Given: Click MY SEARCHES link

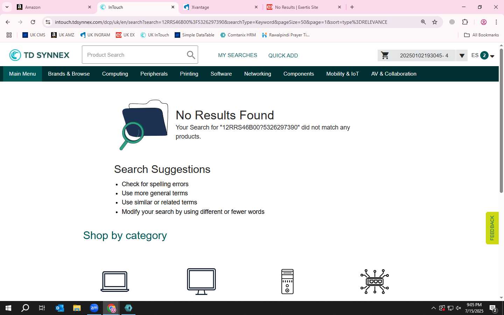Looking at the screenshot, I should [x=238, y=55].
